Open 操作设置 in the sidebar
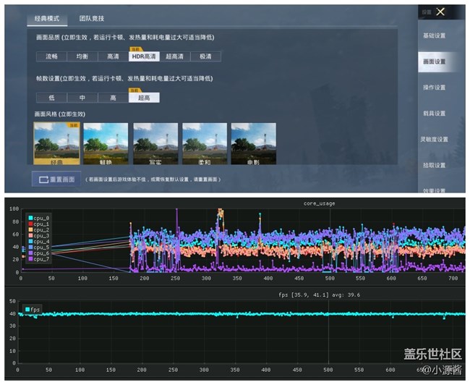Image resolution: width=470 pixels, height=385 pixels. click(433, 88)
